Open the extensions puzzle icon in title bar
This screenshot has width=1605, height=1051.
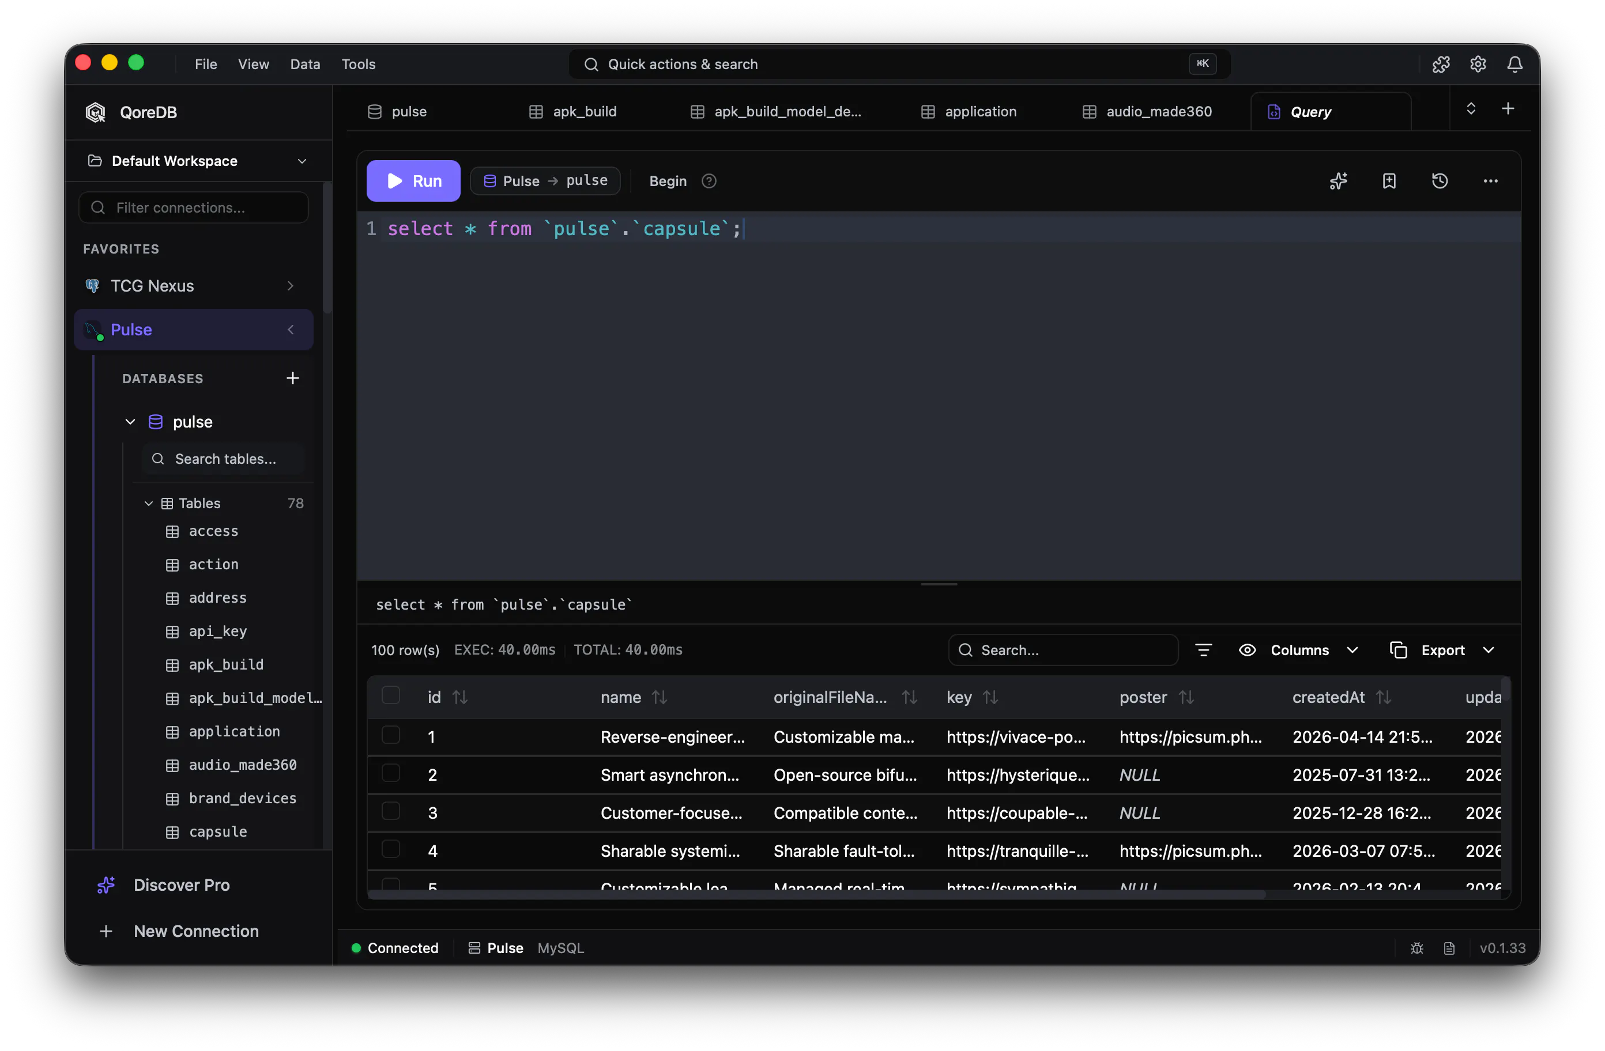point(1441,64)
